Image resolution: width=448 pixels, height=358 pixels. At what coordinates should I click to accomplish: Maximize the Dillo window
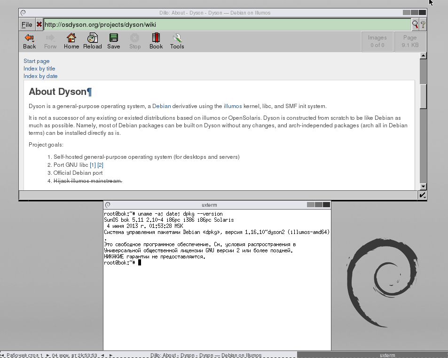(x=414, y=13)
